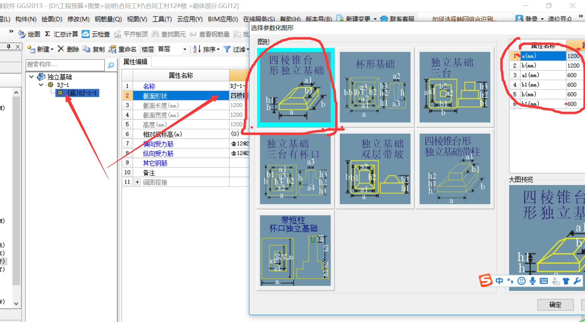
Task: Select the 四棱锥台形独立基础 thumbnail
Action: pyautogui.click(x=295, y=87)
